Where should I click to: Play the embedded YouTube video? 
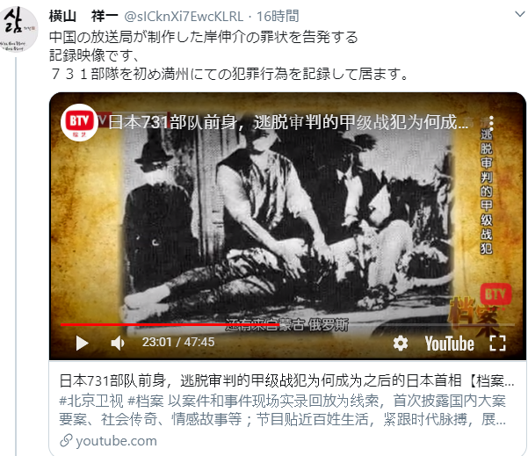(82, 344)
